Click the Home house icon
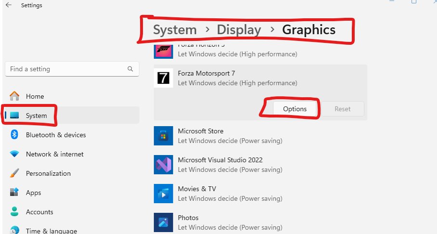 pos(14,96)
